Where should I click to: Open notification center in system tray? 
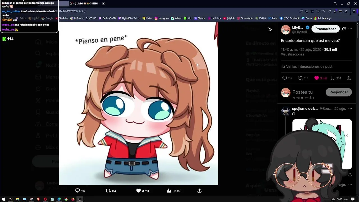click(x=353, y=199)
